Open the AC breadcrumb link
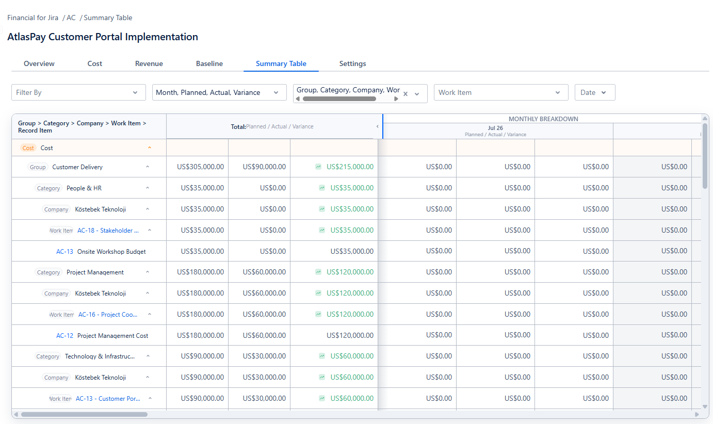 pos(71,18)
